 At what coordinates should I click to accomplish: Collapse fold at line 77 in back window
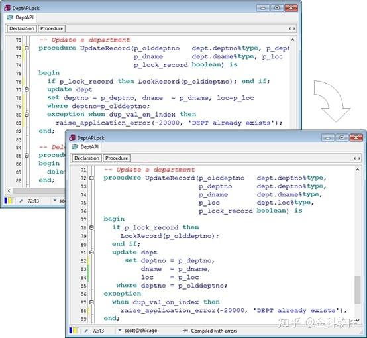tap(26, 89)
